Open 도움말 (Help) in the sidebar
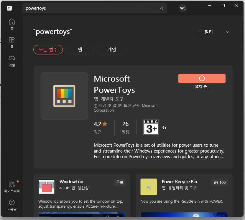This screenshot has width=245, height=220. (x=12, y=205)
